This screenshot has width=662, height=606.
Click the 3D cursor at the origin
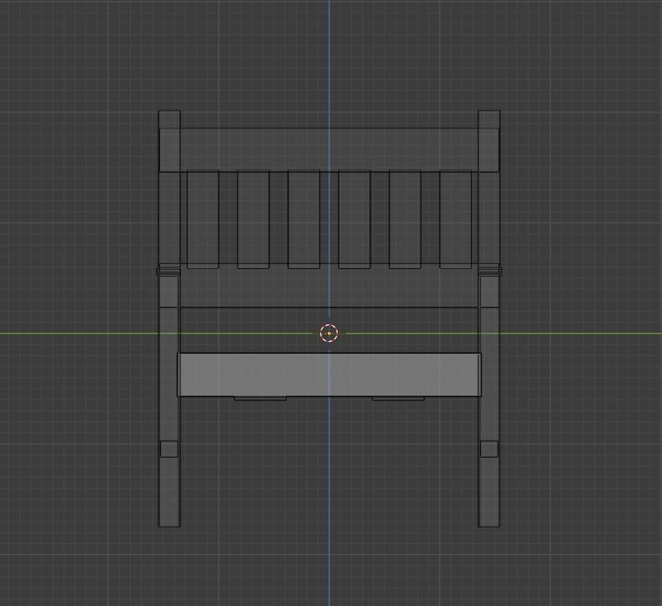(328, 334)
